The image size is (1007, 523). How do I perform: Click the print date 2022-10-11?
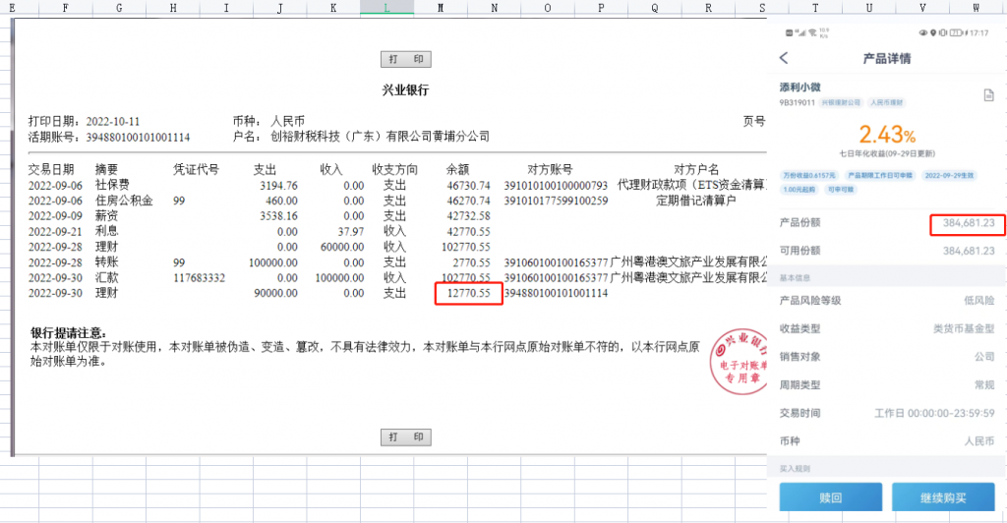click(113, 121)
